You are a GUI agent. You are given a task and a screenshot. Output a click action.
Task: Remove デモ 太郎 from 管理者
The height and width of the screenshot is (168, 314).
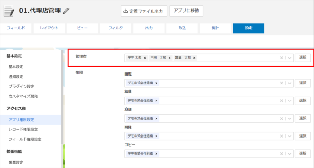145,58
